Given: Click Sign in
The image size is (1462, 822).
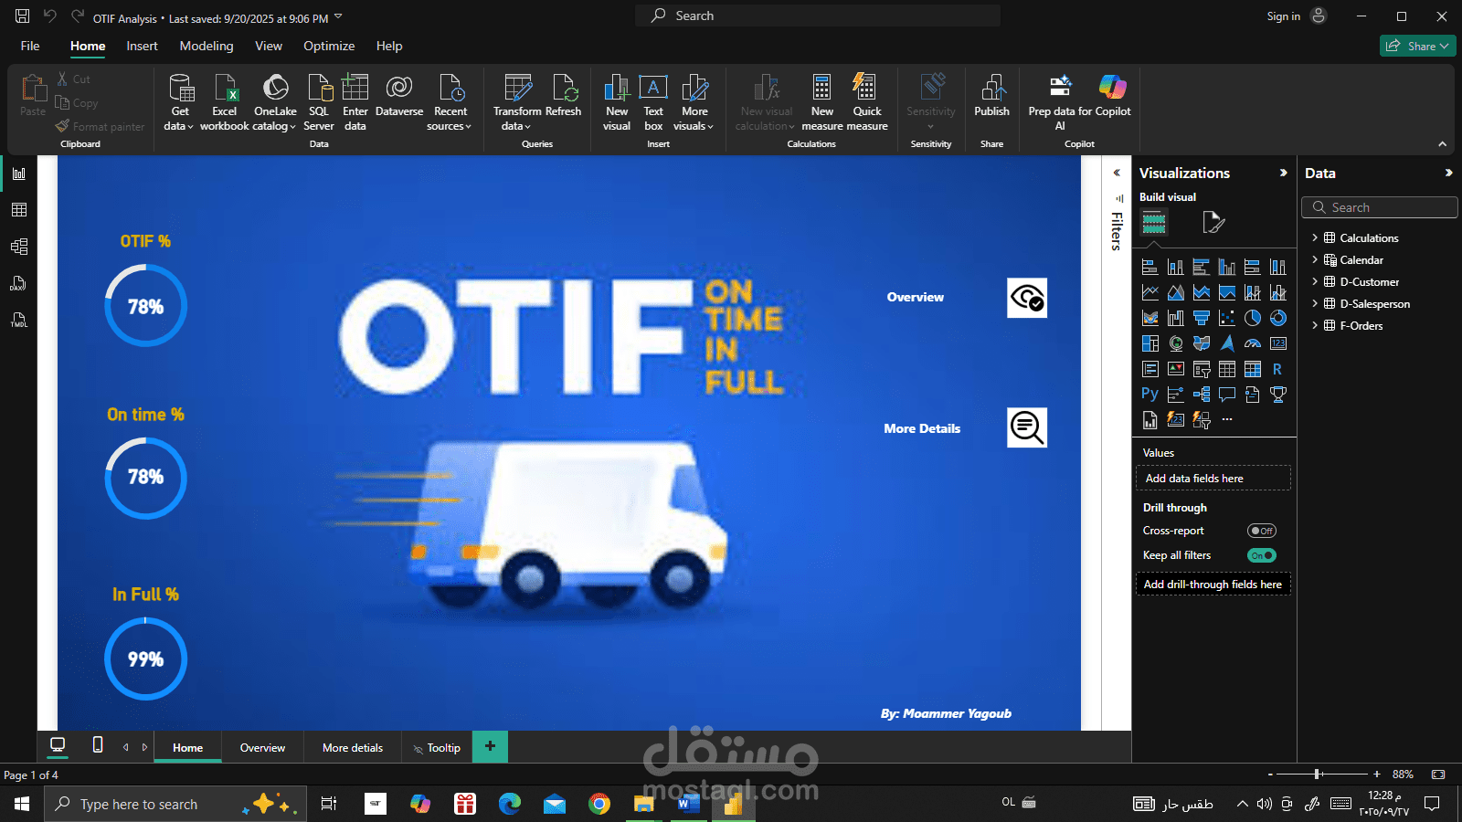Looking at the screenshot, I should [x=1283, y=16].
